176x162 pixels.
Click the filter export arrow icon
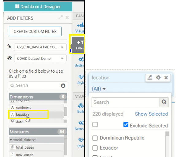(x=150, y=78)
